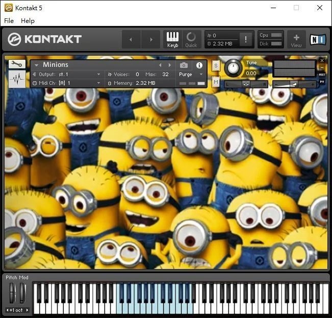Click the exclamation panic button

pyautogui.click(x=246, y=39)
